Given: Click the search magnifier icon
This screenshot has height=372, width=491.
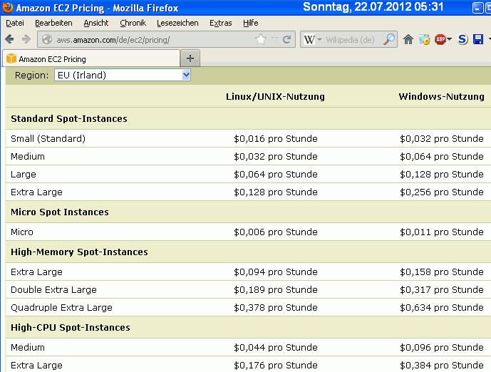Looking at the screenshot, I should [x=389, y=40].
